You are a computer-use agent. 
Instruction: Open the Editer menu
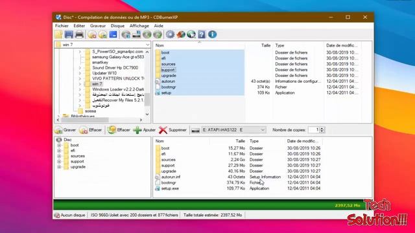(79, 26)
